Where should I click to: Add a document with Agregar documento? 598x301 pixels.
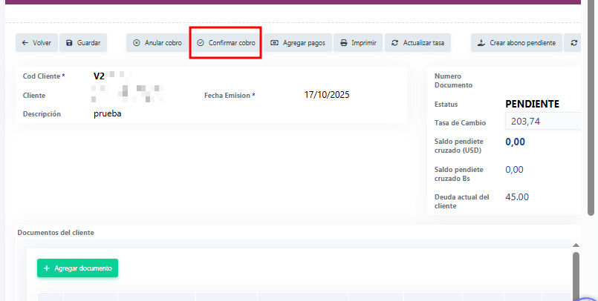(77, 268)
